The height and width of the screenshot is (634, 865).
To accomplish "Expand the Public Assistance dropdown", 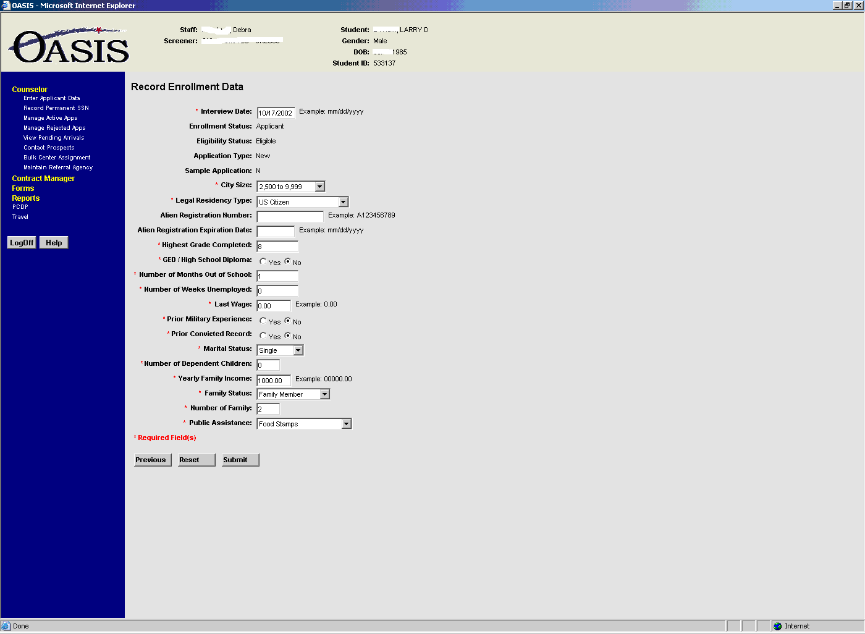I will (347, 424).
